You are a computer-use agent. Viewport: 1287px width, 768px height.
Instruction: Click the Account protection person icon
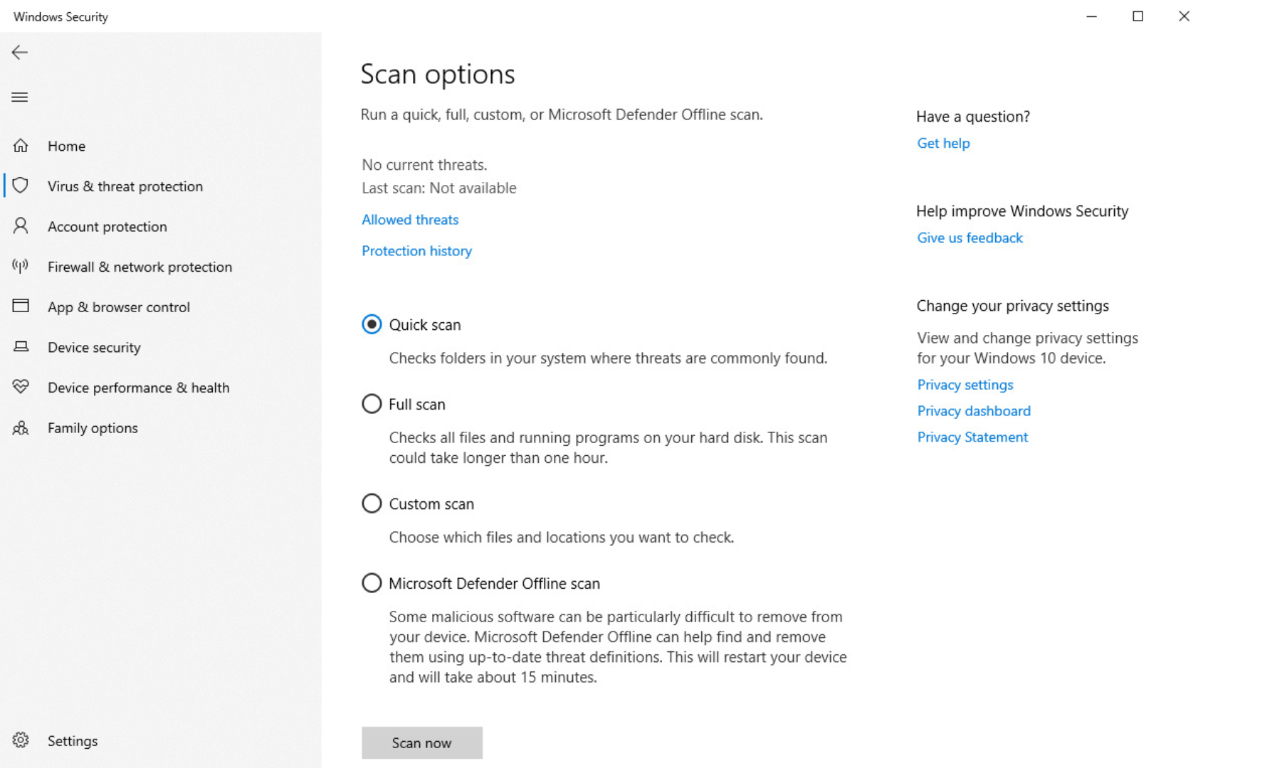click(x=21, y=226)
